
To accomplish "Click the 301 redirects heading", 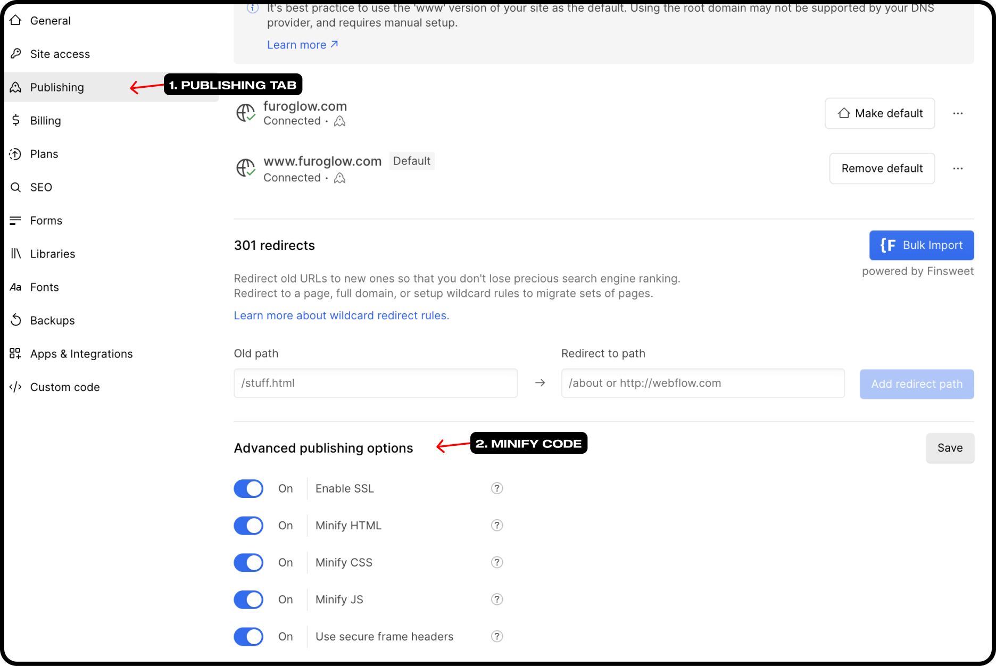I will coord(275,245).
